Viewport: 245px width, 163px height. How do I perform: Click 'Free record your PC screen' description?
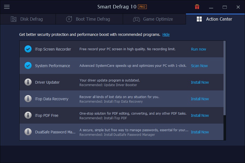tap(127, 49)
